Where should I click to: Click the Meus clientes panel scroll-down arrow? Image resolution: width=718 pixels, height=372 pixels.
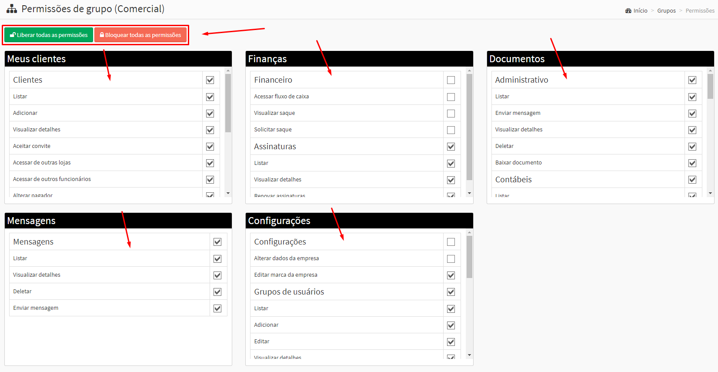(x=228, y=193)
